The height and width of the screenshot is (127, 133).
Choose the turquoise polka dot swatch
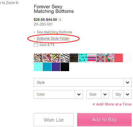(x=83, y=58)
